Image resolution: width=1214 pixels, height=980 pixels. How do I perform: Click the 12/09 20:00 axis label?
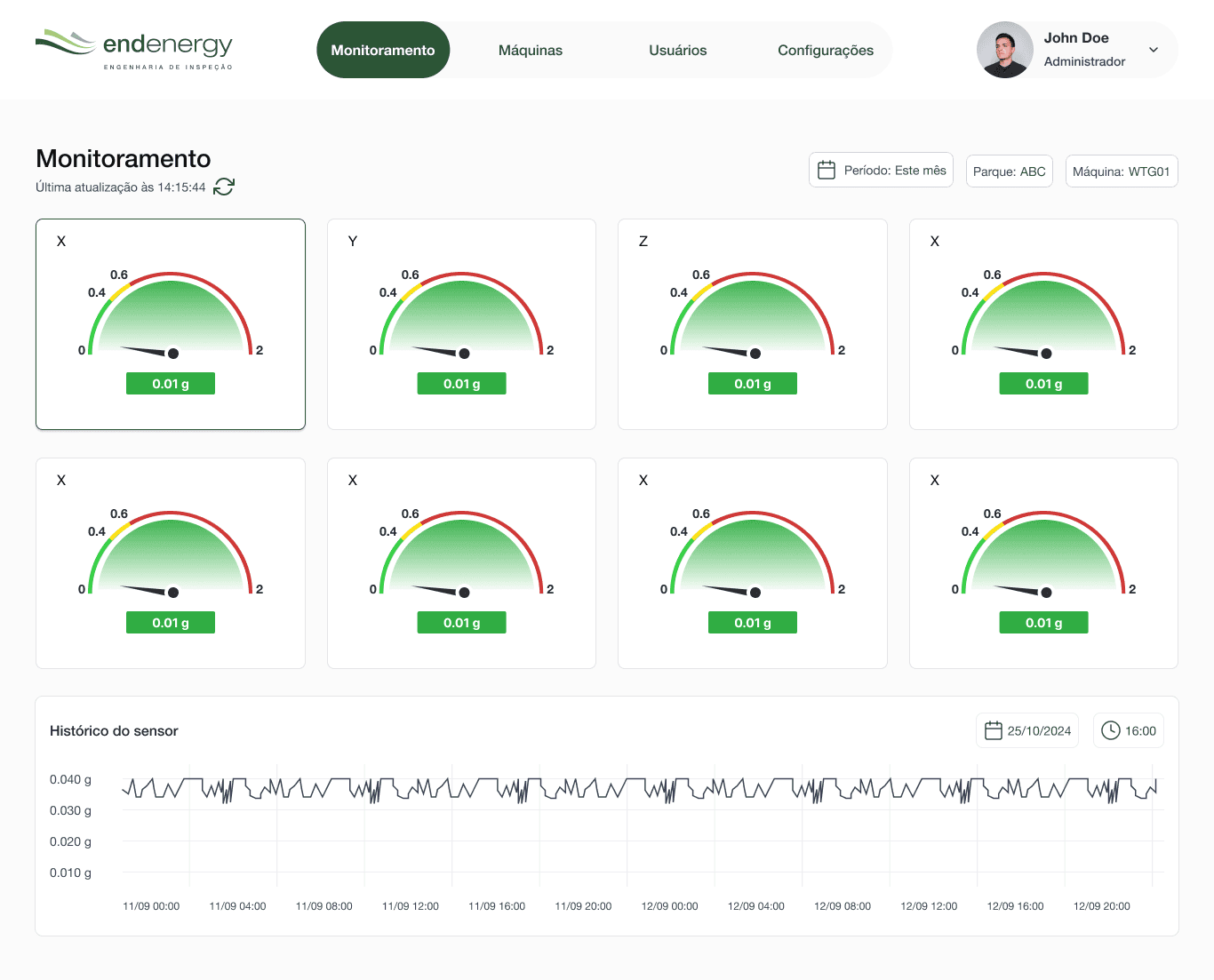pos(1102,906)
